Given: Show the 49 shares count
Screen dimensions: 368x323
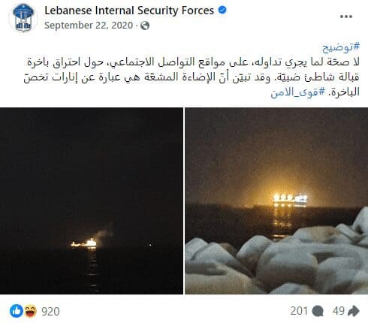Looking at the screenshot, I should pos(339,311).
